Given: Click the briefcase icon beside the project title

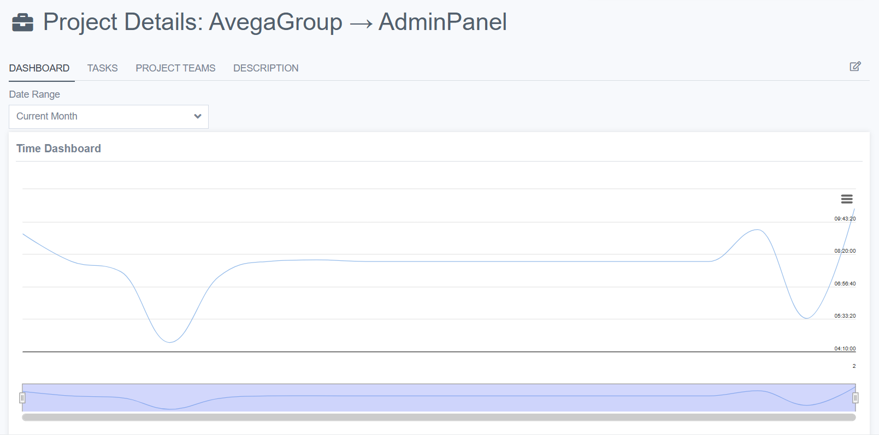Looking at the screenshot, I should [22, 23].
